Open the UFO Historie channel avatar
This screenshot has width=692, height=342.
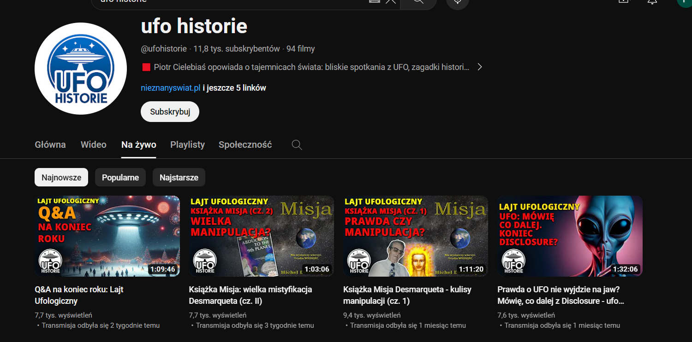pos(81,69)
